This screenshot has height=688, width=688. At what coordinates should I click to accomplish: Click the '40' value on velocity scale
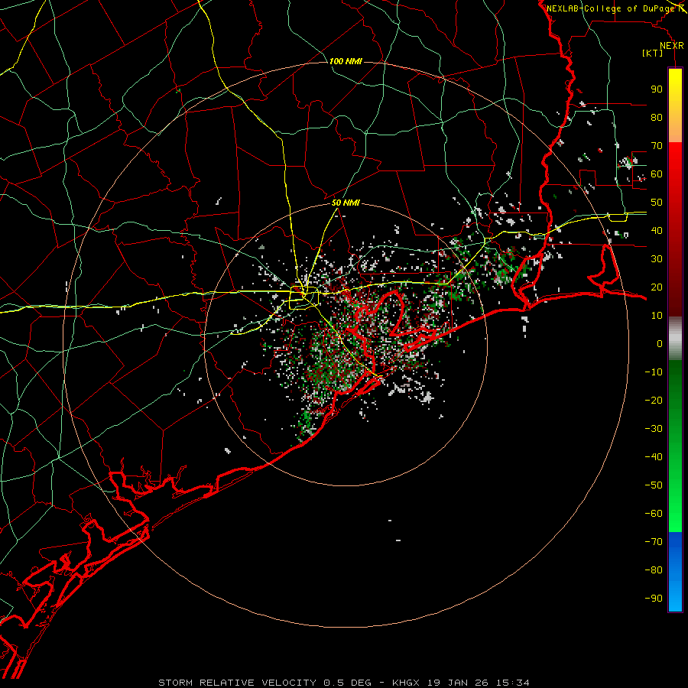click(x=657, y=231)
